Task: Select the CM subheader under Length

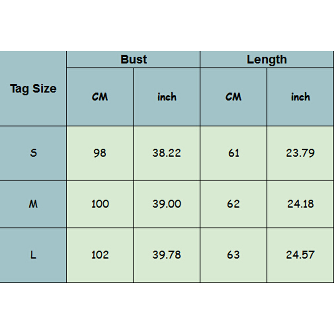Action: 233,97
